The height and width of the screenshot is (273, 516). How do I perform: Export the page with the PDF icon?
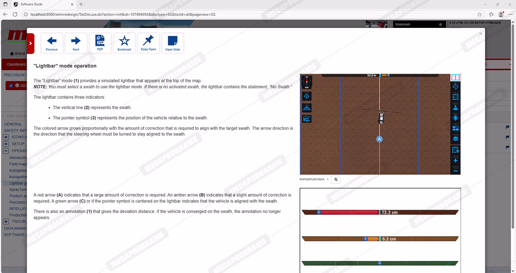coord(100,43)
